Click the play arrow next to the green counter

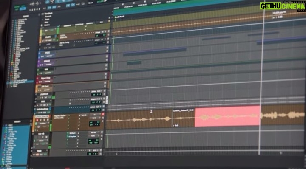pos(106,1)
